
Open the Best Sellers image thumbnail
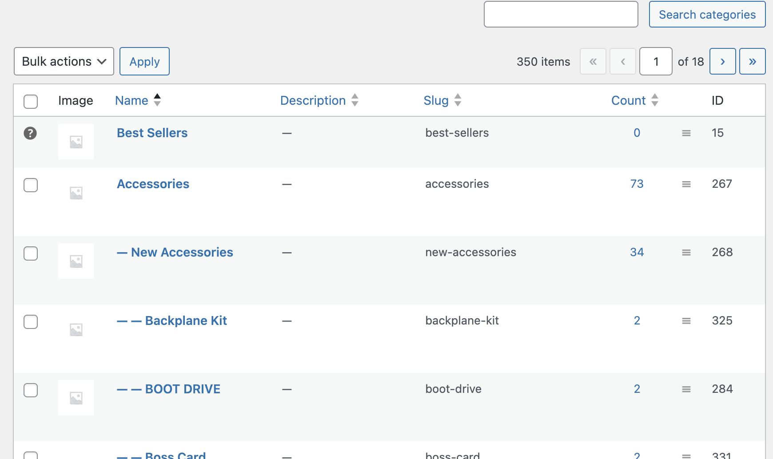point(76,142)
